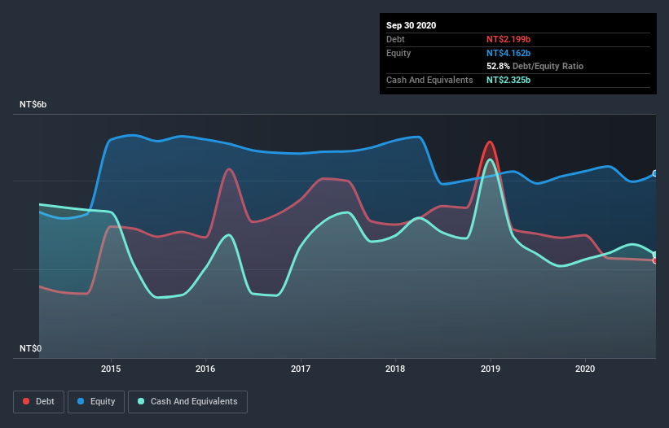Toggle the Debt series in legend
This screenshot has width=669, height=428.
pyautogui.click(x=39, y=402)
